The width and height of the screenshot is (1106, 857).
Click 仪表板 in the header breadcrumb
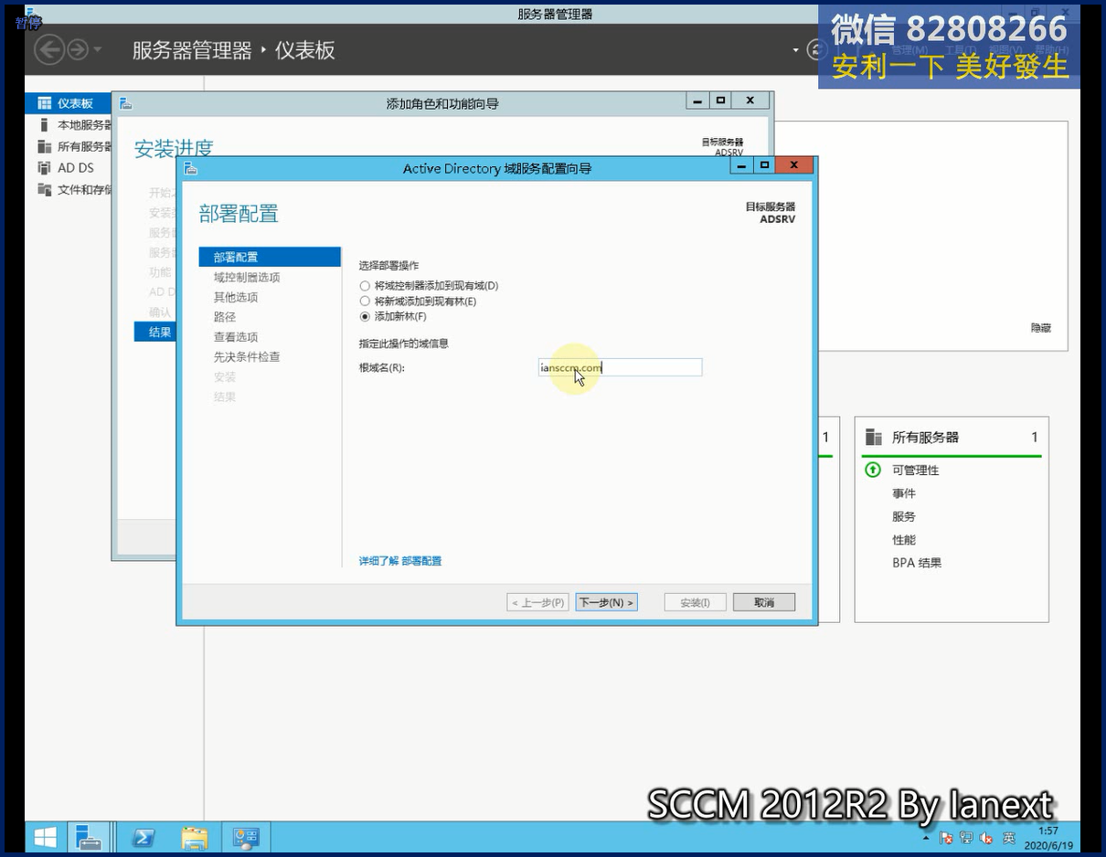pyautogui.click(x=305, y=50)
